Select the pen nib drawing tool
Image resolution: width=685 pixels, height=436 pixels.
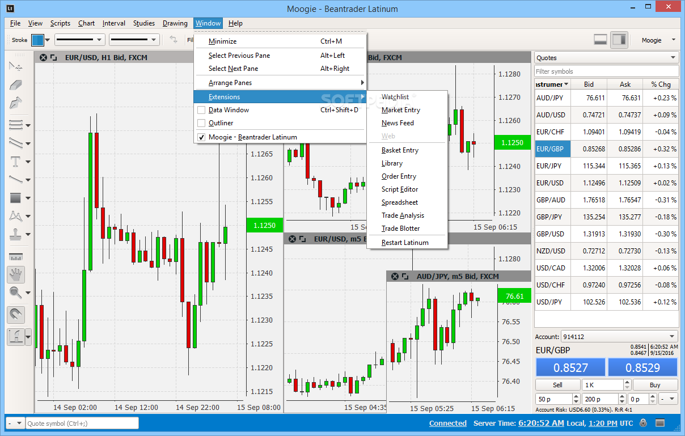[16, 103]
